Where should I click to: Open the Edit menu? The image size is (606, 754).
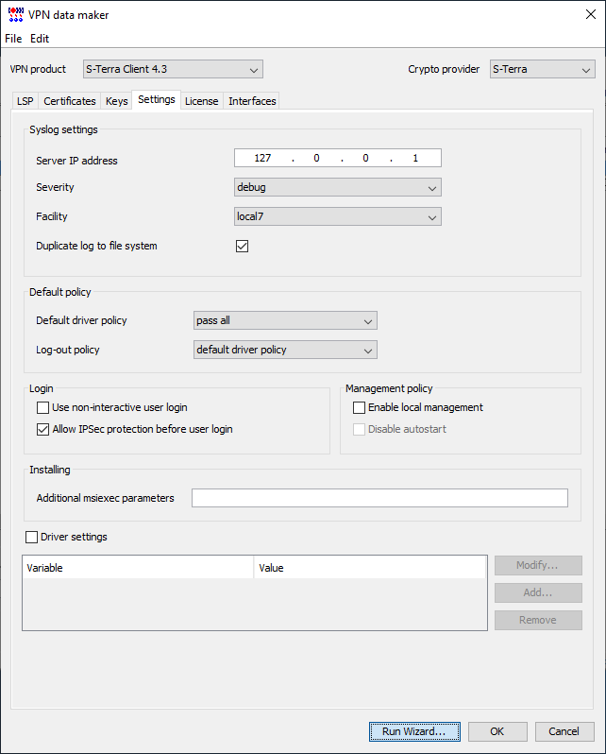coord(40,39)
